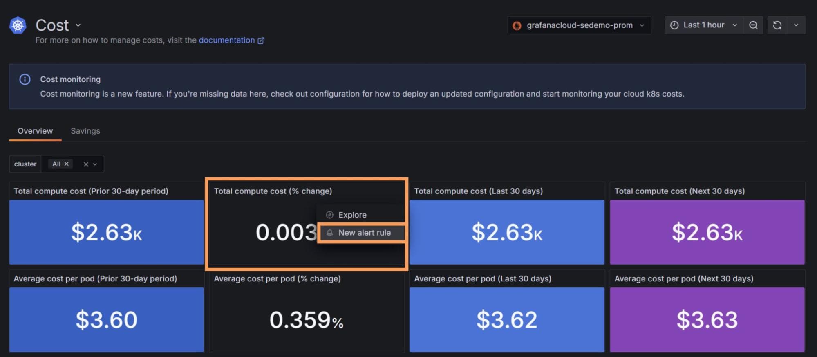Image resolution: width=817 pixels, height=357 pixels.
Task: Open the Last 1 hour time range picker
Action: pos(704,25)
